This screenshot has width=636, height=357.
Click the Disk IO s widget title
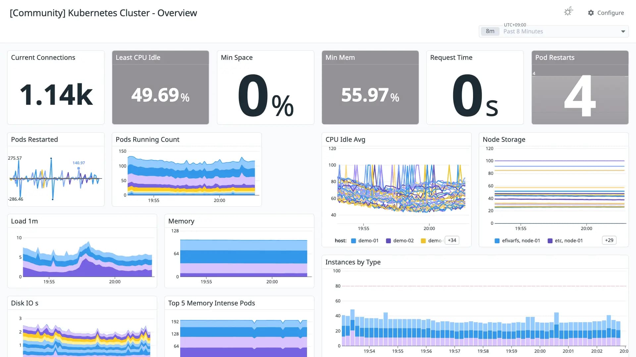(x=25, y=303)
